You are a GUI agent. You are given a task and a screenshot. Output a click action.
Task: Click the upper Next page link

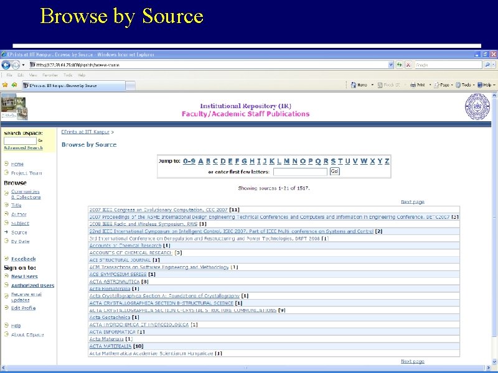pos(413,201)
